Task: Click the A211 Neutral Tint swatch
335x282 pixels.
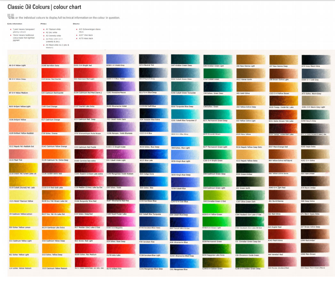Action: coord(153,59)
